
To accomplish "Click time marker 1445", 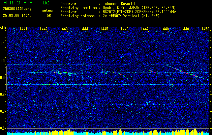I will (104, 29).
